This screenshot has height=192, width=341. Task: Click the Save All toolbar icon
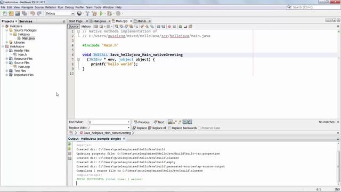24,13
